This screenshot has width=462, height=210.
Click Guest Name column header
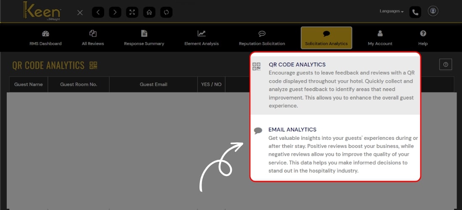[x=28, y=84]
